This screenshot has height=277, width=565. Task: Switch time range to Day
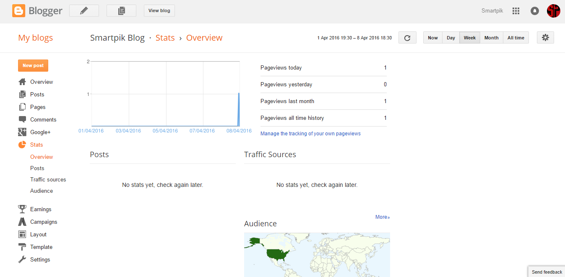[x=451, y=38]
